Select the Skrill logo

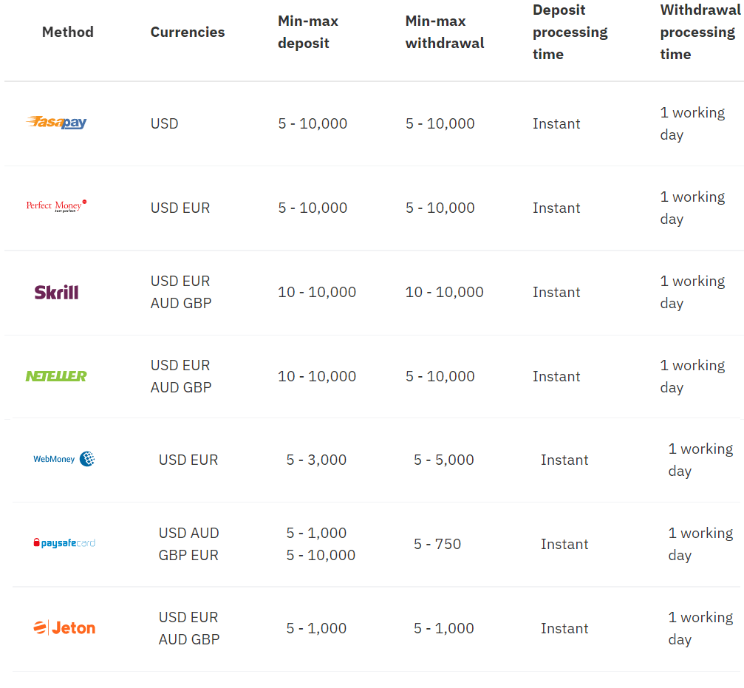(56, 292)
